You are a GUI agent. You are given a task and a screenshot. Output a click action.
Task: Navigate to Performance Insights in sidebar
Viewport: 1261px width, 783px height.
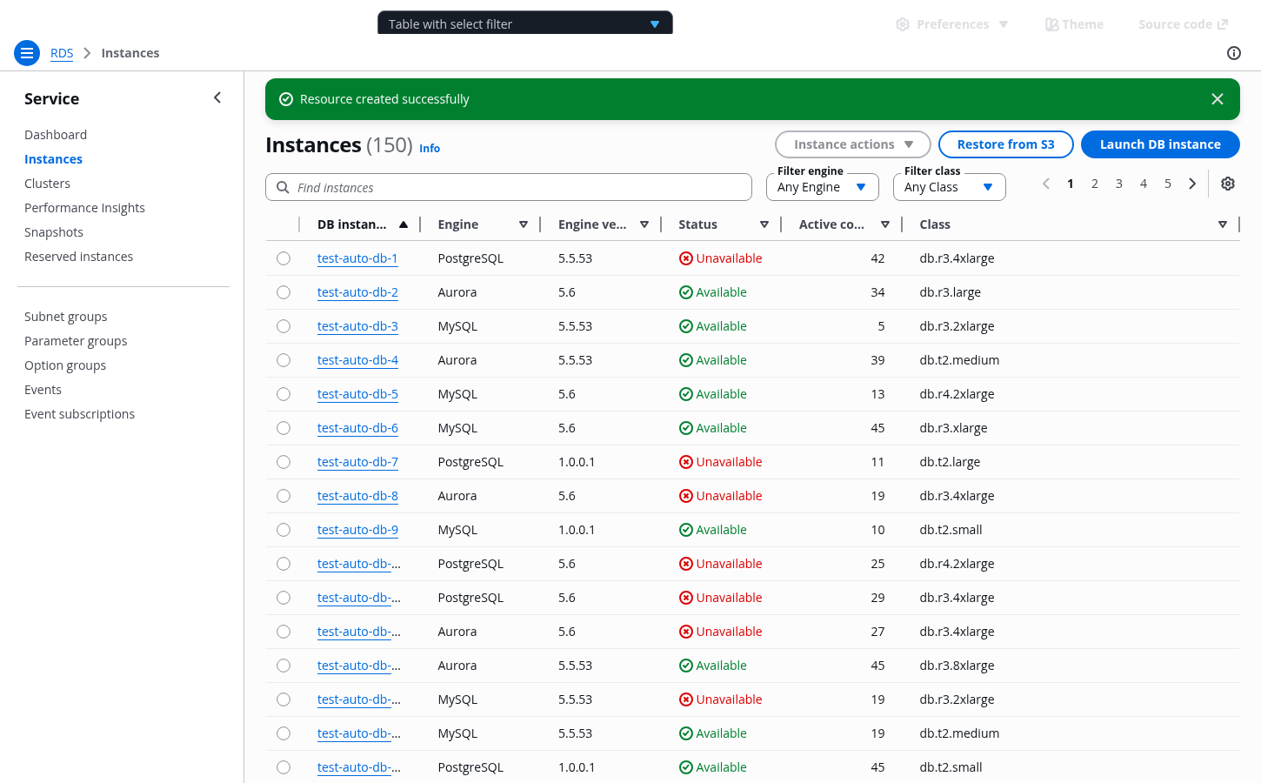[x=84, y=208]
